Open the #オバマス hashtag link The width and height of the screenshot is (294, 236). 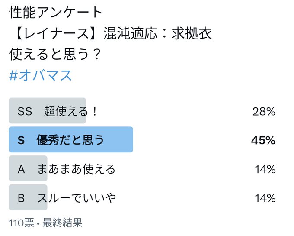(x=40, y=75)
